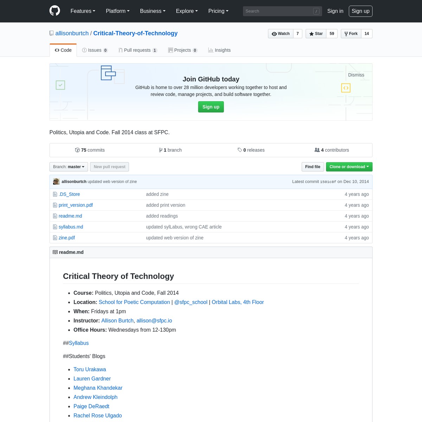Open Andrew Kleindolph's blog link
The width and height of the screenshot is (422, 422).
point(96,397)
